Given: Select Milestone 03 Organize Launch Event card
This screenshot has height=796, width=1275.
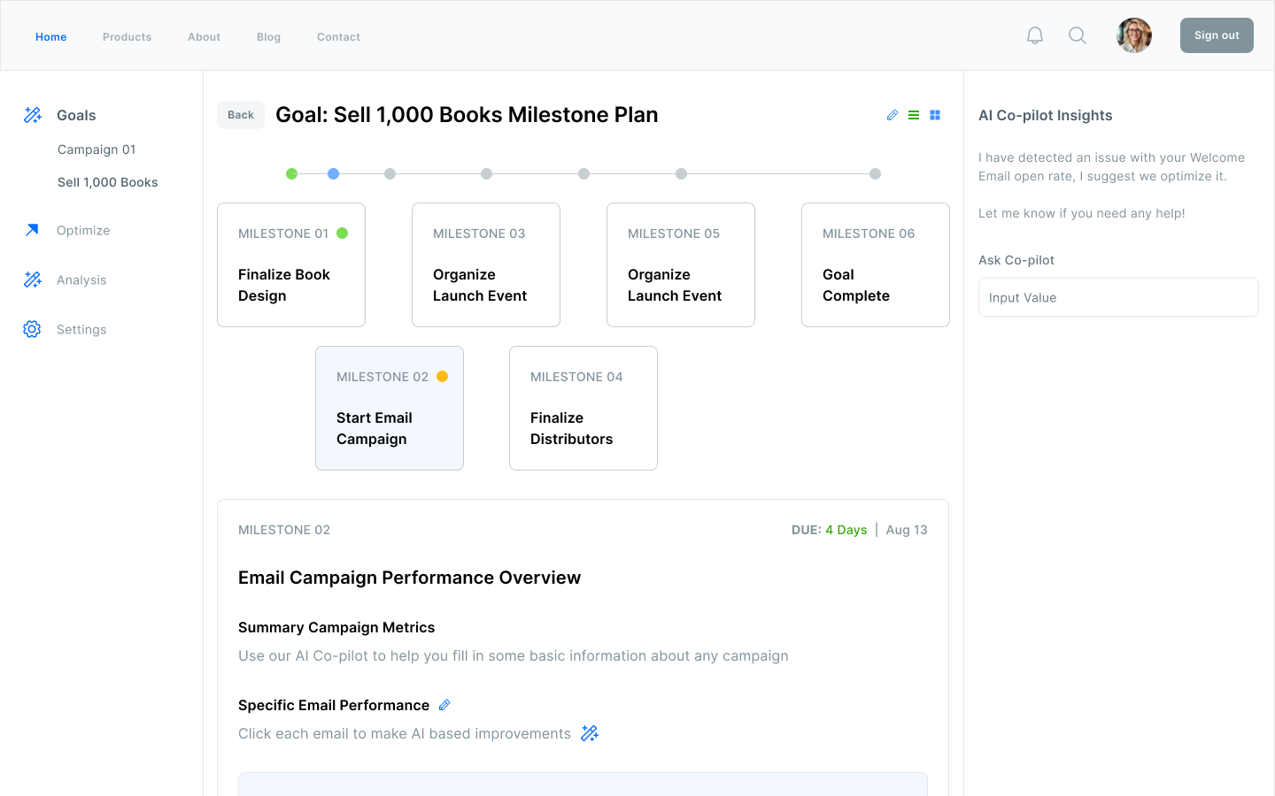Looking at the screenshot, I should click(486, 264).
